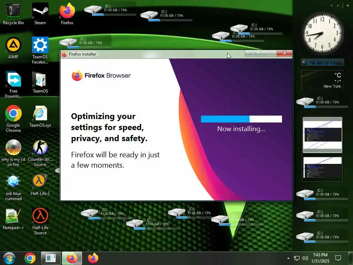Show hidden system tray icons

pos(288,258)
